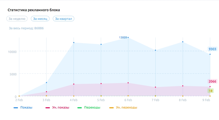Click the blue data point at 8 Feb
The height and width of the screenshot is (120, 219).
coord(183,42)
